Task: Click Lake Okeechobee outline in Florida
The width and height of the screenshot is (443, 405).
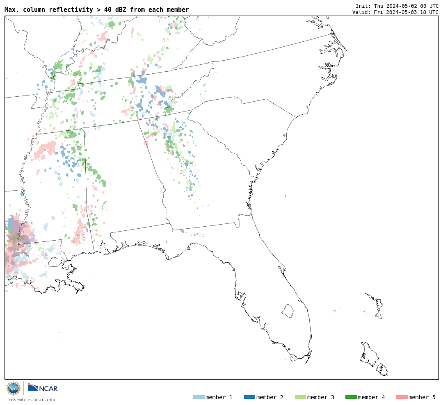Action: coord(288,311)
